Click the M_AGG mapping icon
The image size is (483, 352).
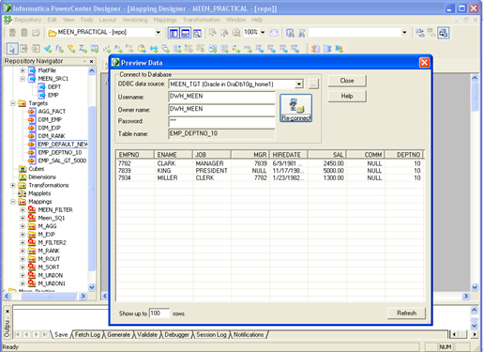(32, 226)
